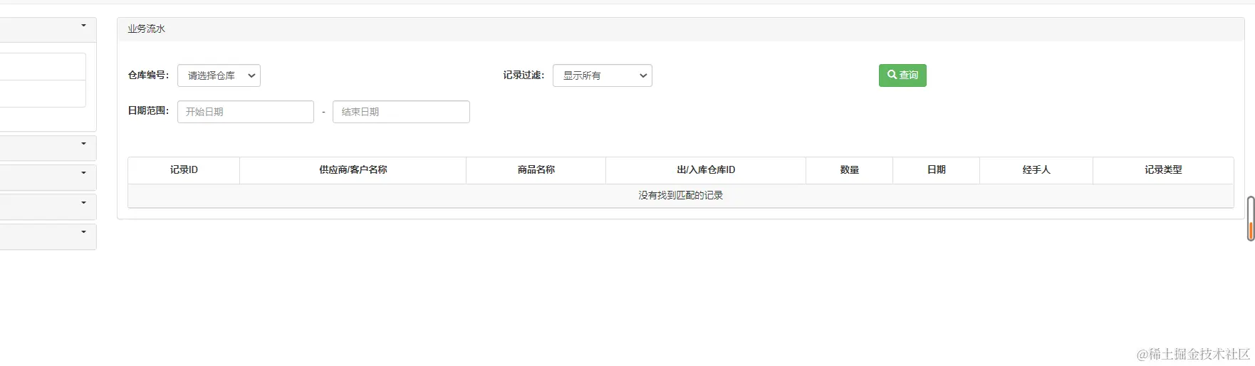Click the 开始日期 start date field

(246, 112)
